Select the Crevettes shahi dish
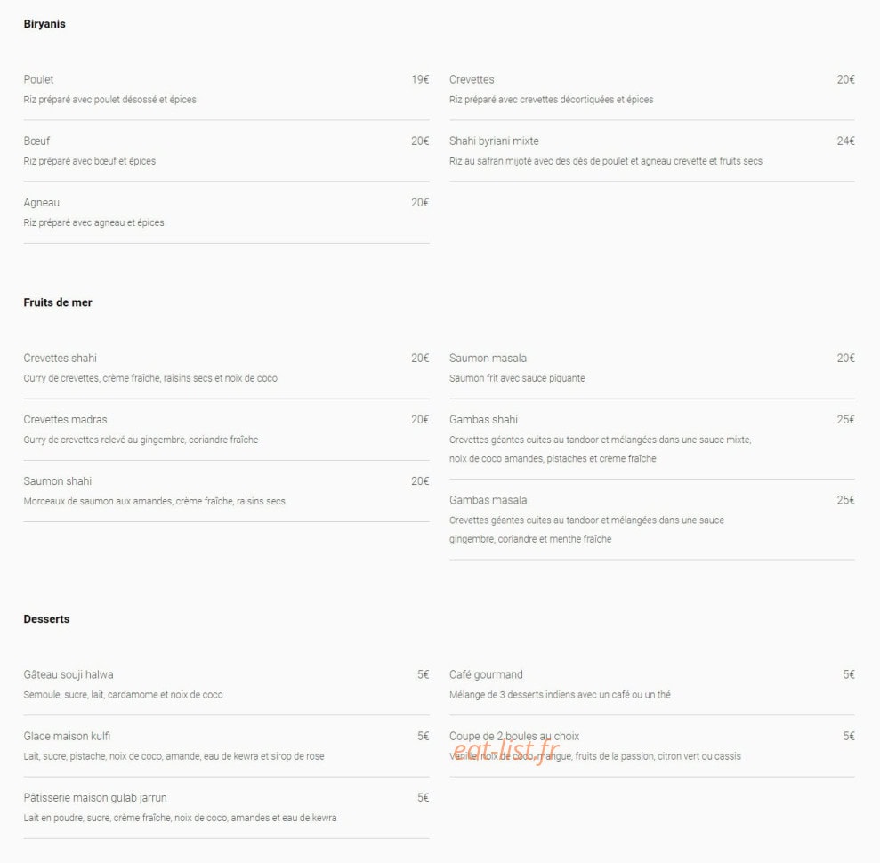 tap(226, 368)
